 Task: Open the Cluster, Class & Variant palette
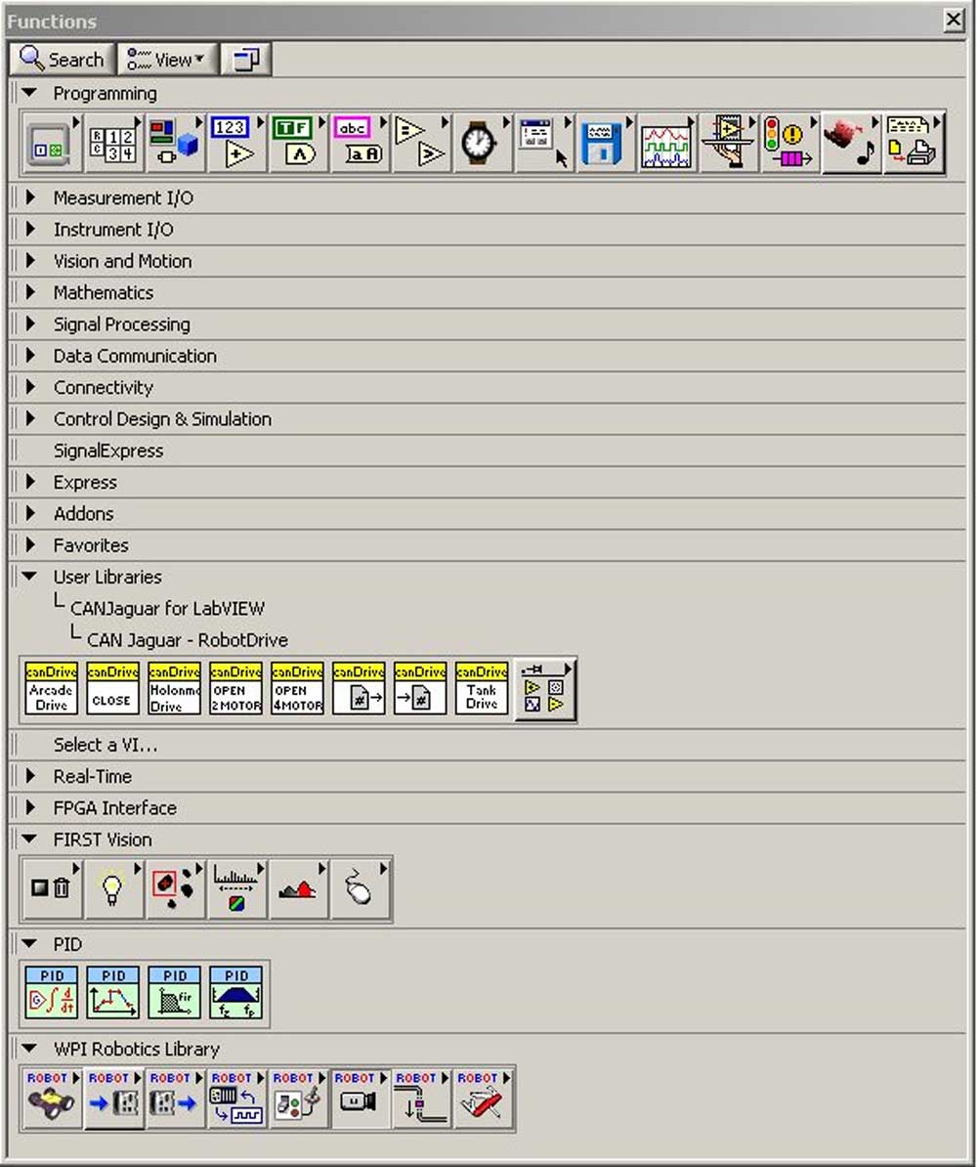pyautogui.click(x=174, y=144)
